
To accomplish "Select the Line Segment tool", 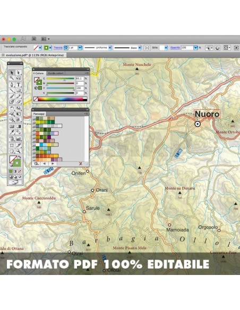I will 12,90.
